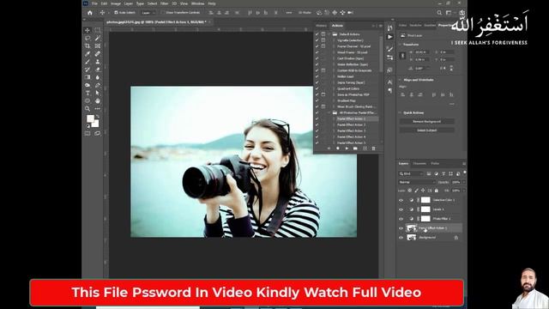Hide the Photo Filter 1 layer
Viewport: 549px width, 309px height.
point(401,219)
